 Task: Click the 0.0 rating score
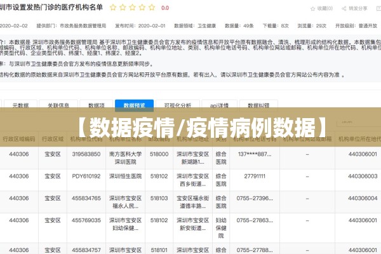coord(165,8)
